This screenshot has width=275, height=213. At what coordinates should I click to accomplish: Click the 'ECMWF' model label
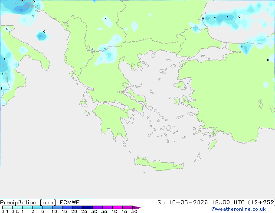[x=70, y=203]
